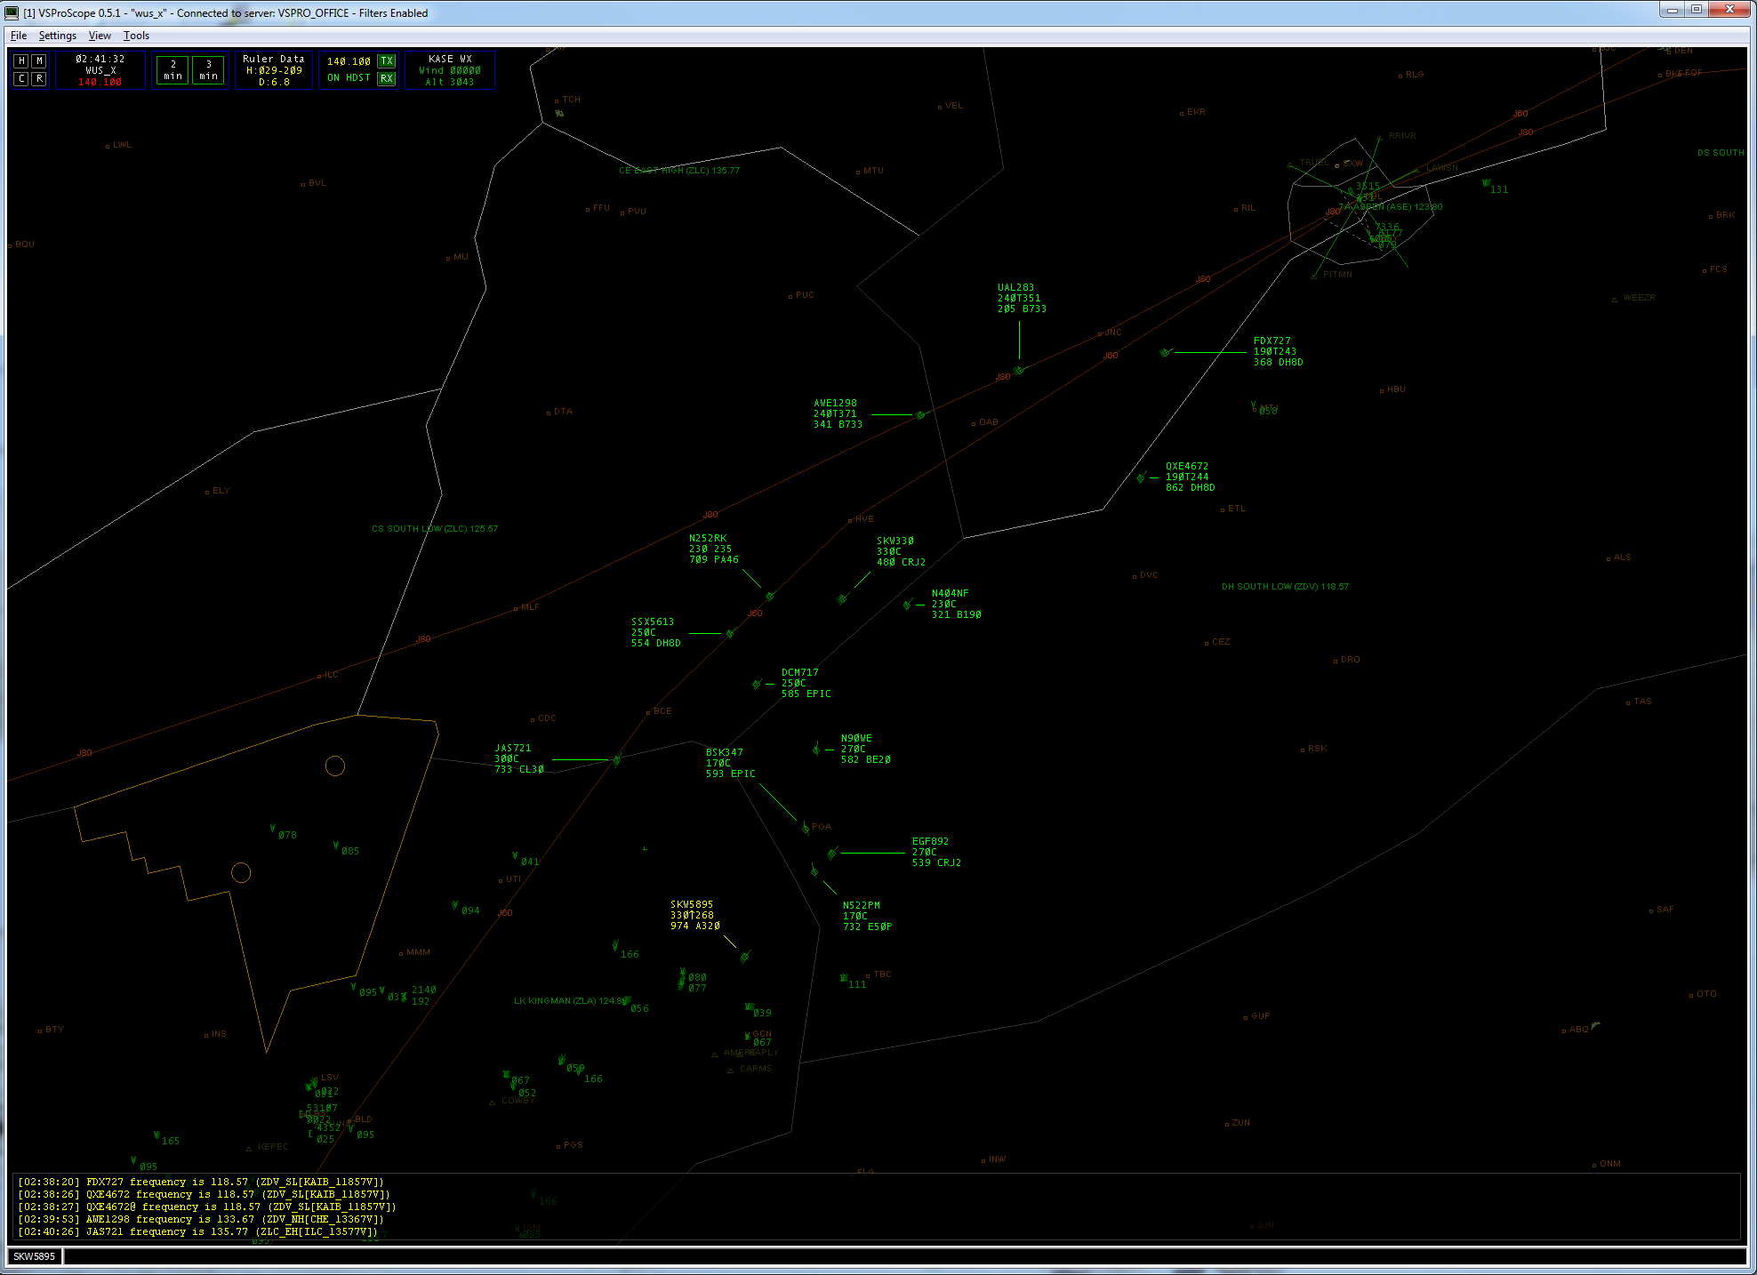Open the Tools menu
This screenshot has height=1275, width=1757.
(x=136, y=36)
